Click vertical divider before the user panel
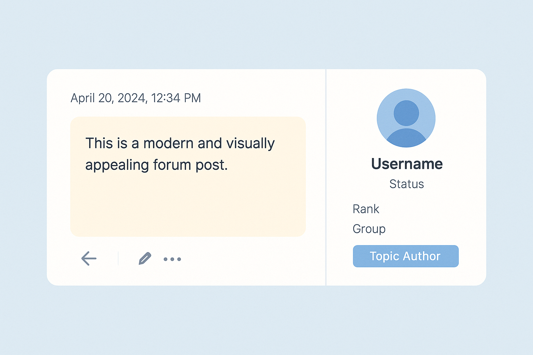533x355 pixels. (326, 177)
